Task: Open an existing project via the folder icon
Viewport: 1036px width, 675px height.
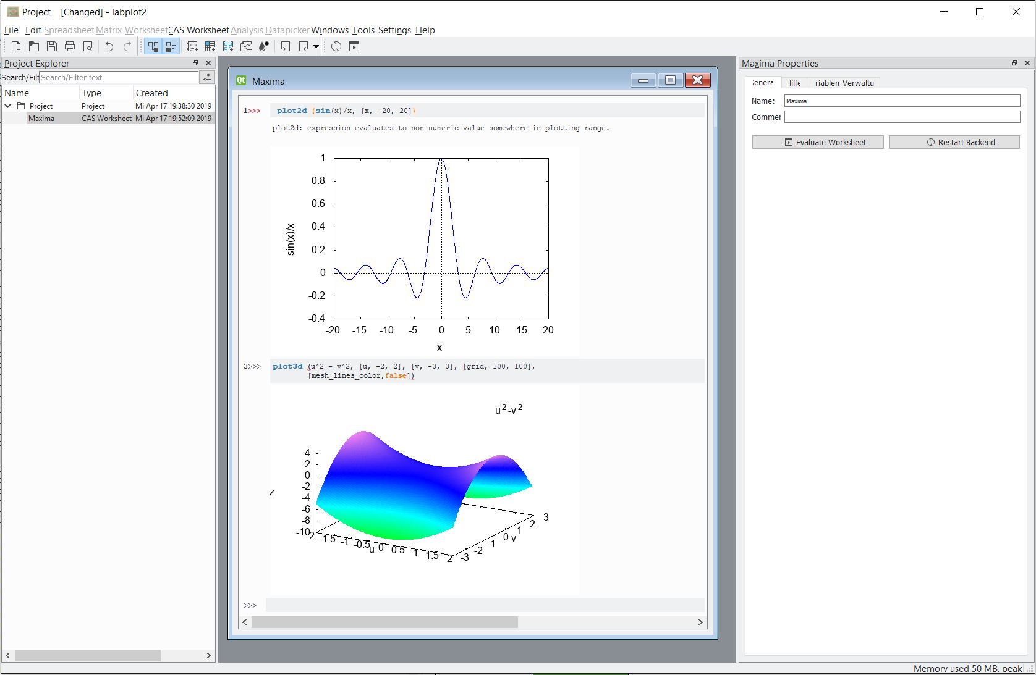Action: tap(33, 46)
